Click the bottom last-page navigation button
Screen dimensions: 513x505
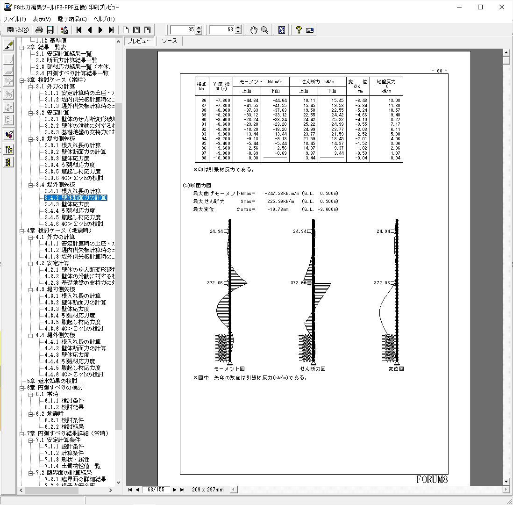pyautogui.click(x=182, y=490)
